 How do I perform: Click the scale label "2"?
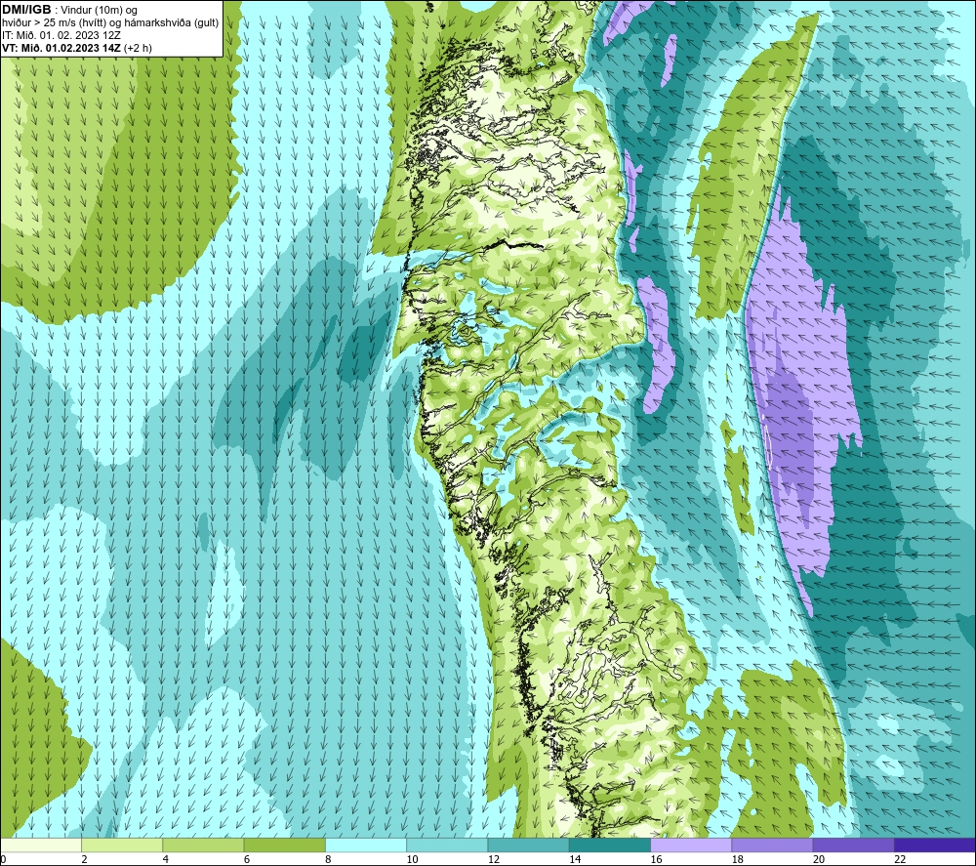click(84, 859)
